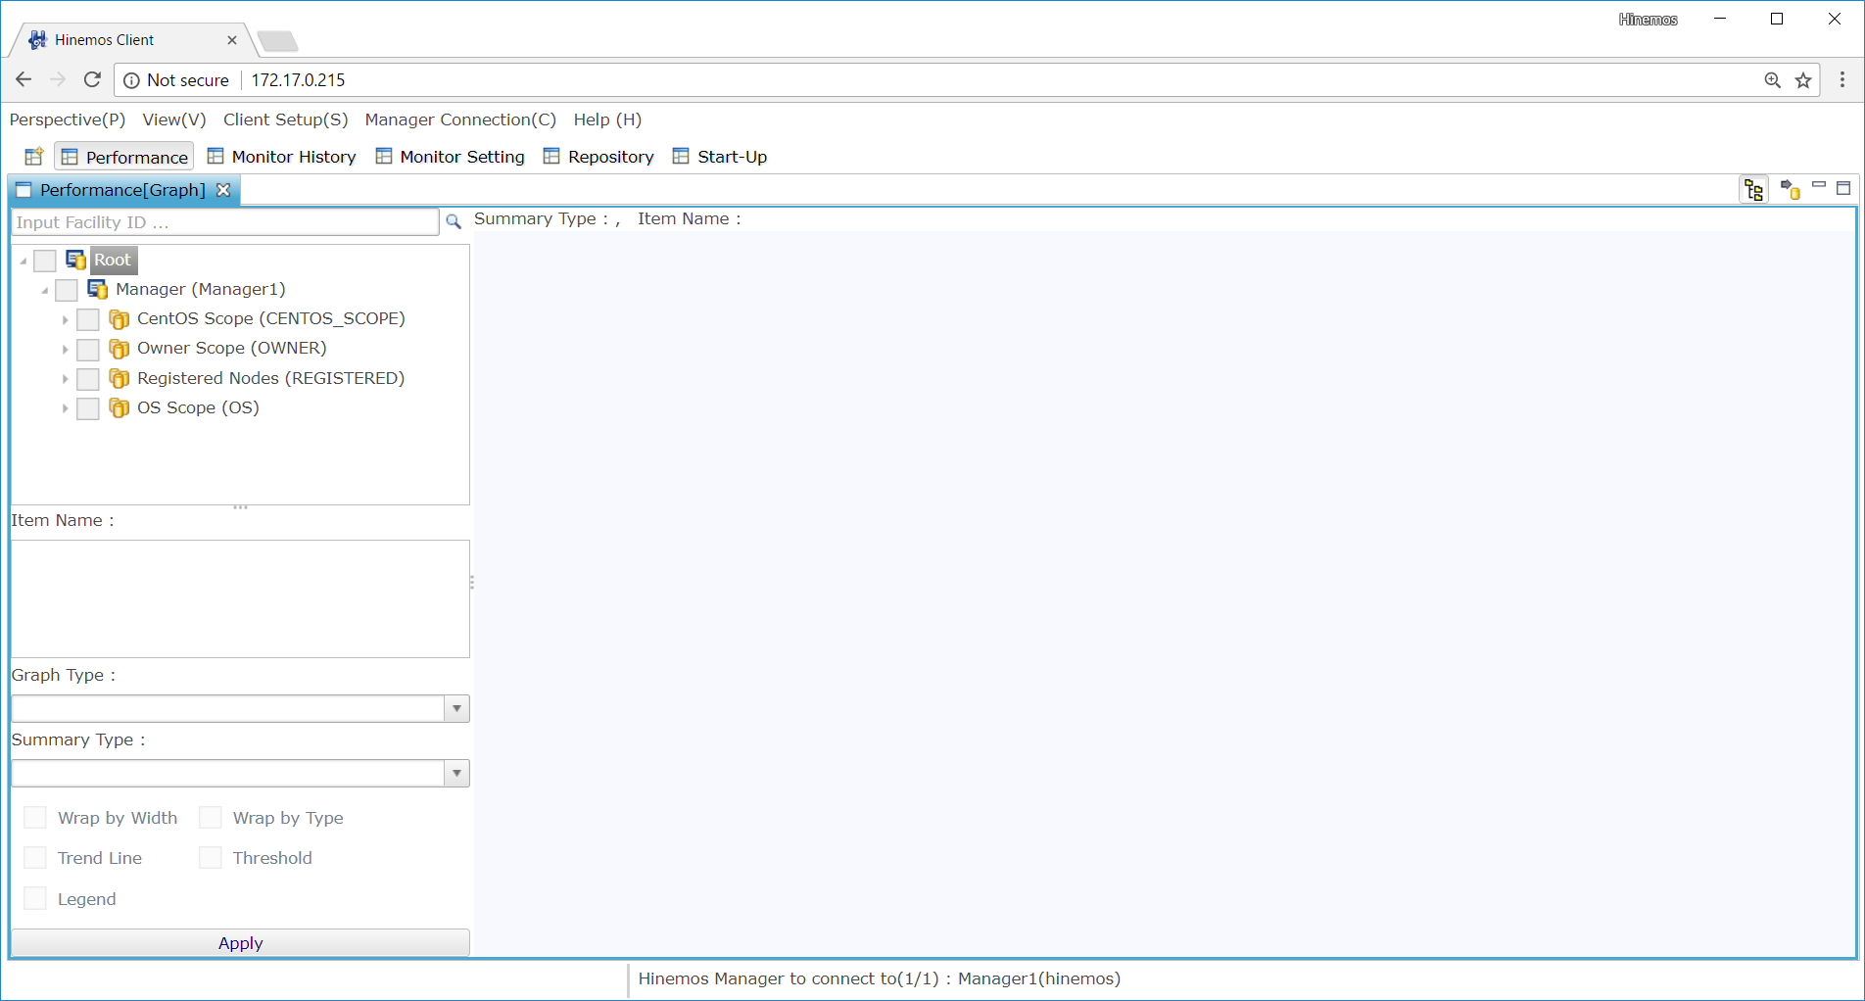The image size is (1865, 1001).
Task: Toggle the Trend Line checkbox
Action: point(35,858)
